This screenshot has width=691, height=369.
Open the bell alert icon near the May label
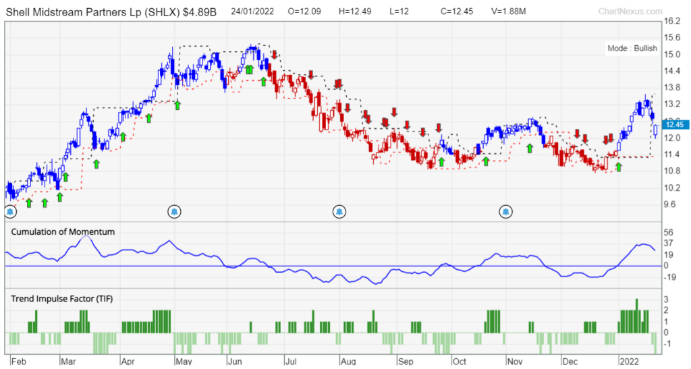click(x=175, y=212)
